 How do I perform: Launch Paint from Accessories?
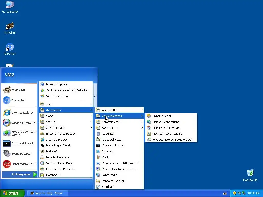pyautogui.click(x=119, y=157)
